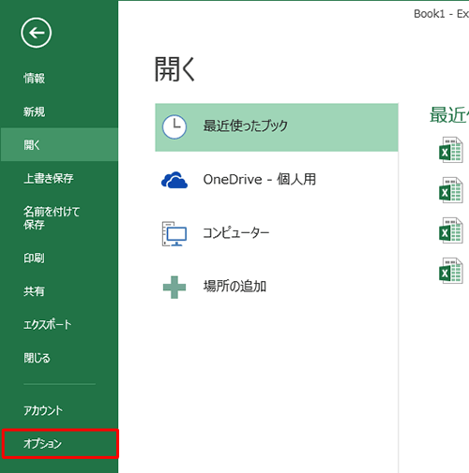Click the green plus icon
Viewport: 469px width, 473px height.
(x=174, y=288)
